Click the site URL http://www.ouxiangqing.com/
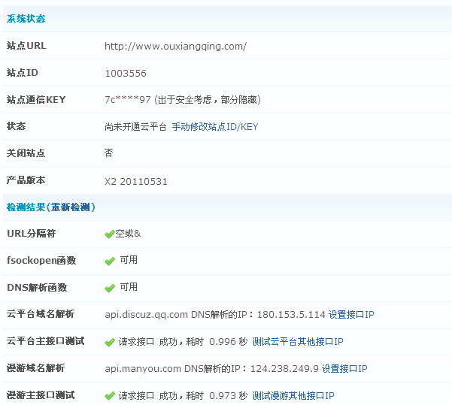 click(175, 46)
